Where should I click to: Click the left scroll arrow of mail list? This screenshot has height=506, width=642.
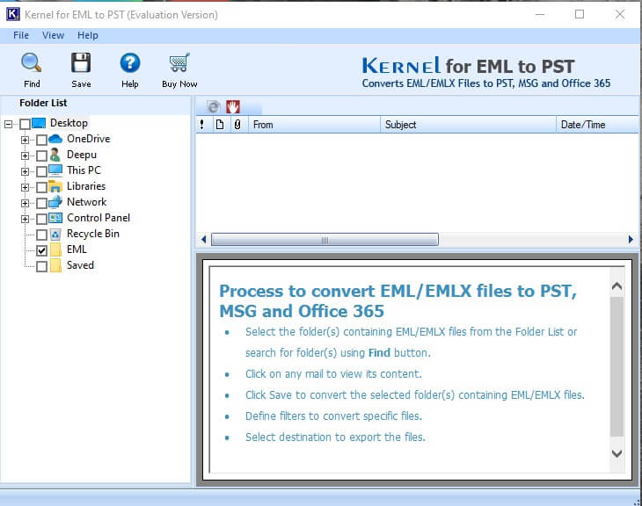pyautogui.click(x=203, y=239)
